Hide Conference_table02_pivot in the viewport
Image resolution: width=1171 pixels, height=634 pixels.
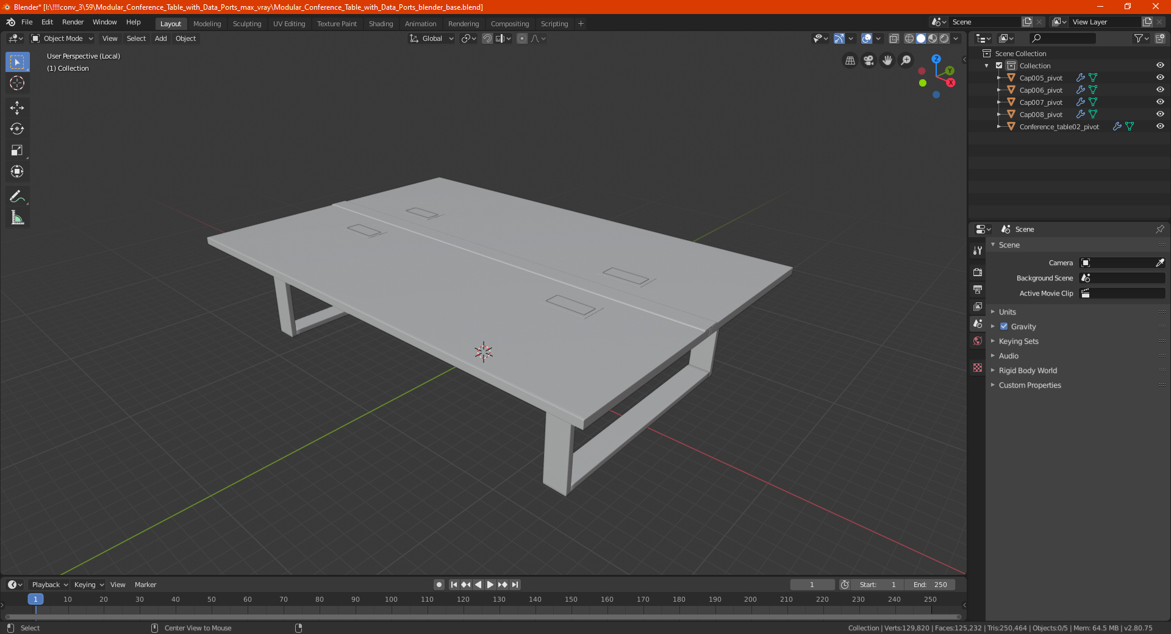(1160, 126)
